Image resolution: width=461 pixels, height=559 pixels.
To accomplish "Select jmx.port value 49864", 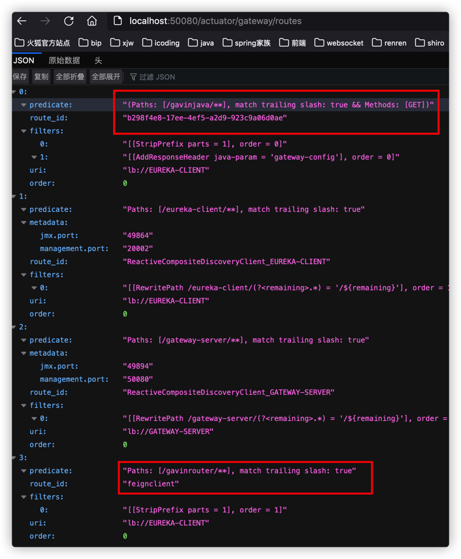I will 137,235.
